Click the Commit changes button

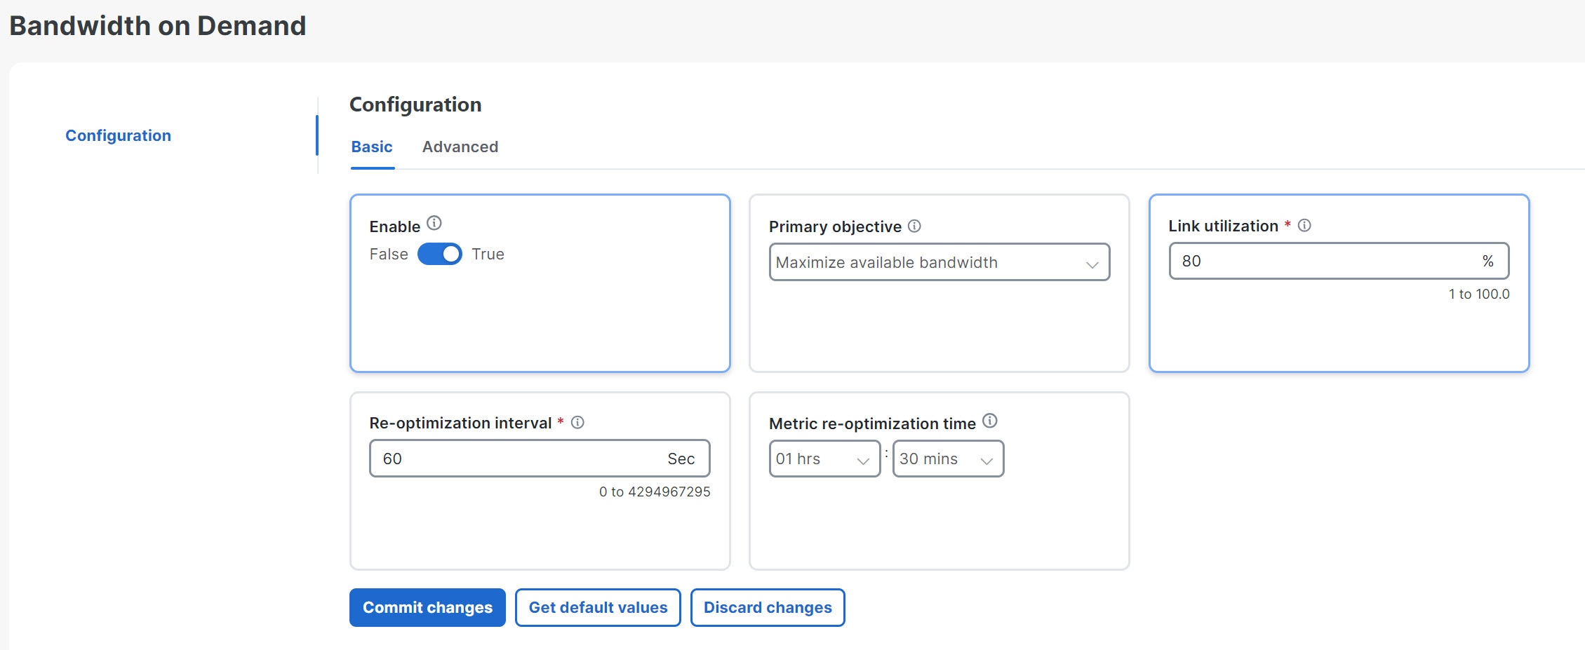[x=427, y=607]
